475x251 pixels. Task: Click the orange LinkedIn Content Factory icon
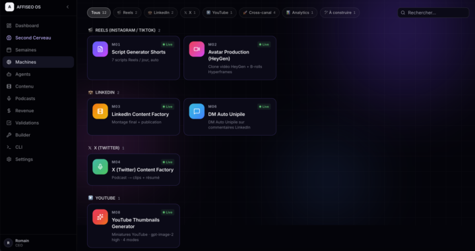click(100, 111)
